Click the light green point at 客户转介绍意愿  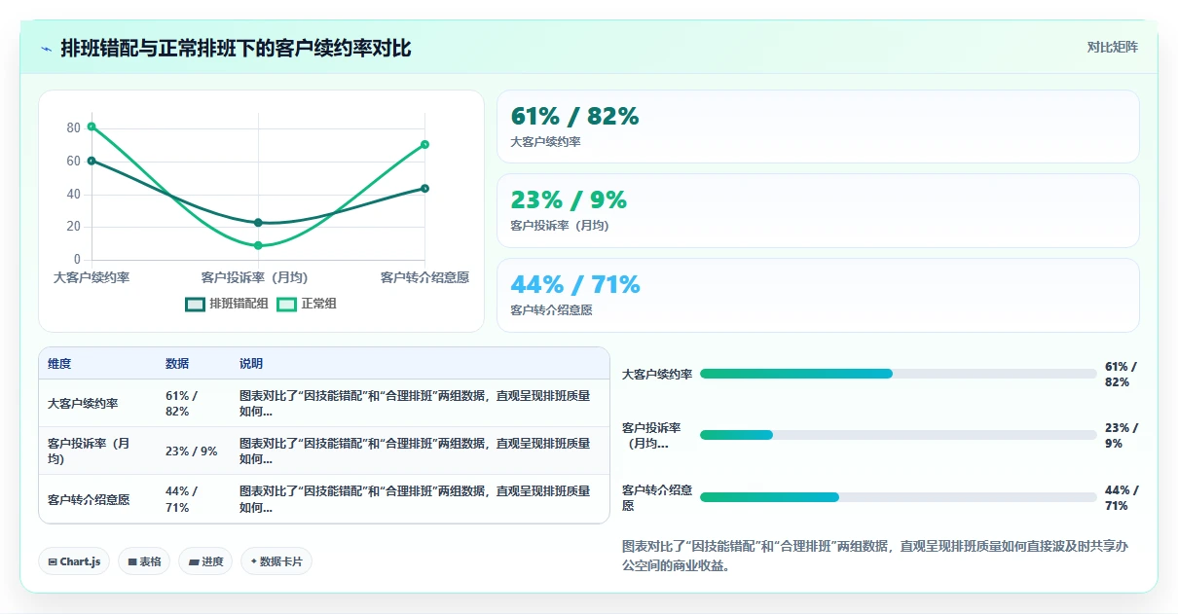click(424, 144)
